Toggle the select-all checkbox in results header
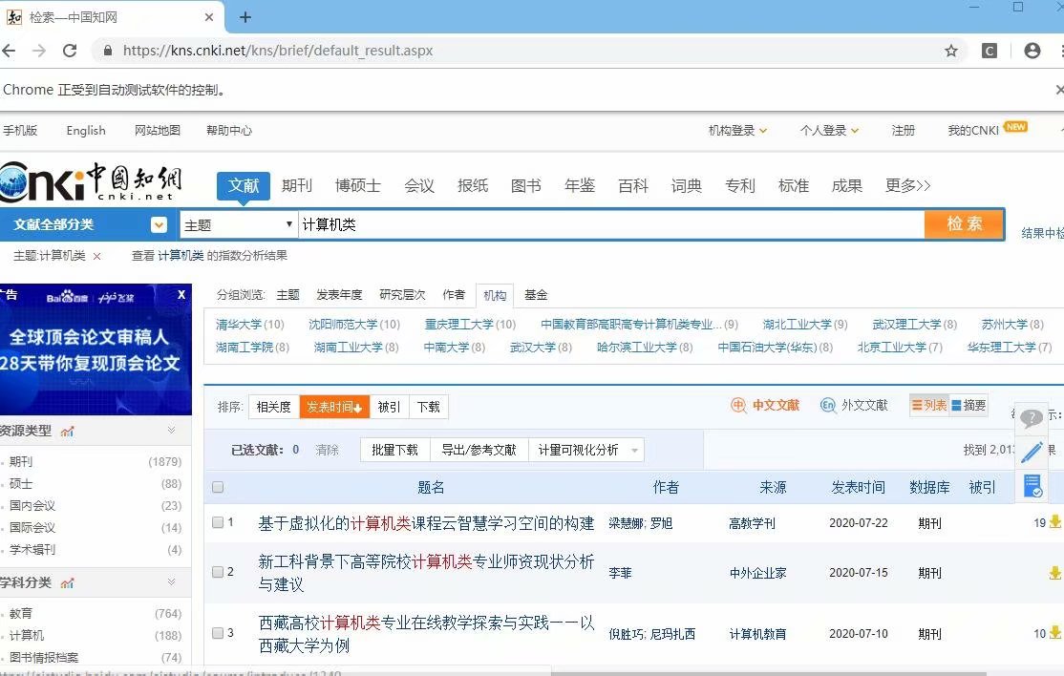This screenshot has width=1064, height=676. pyautogui.click(x=218, y=486)
